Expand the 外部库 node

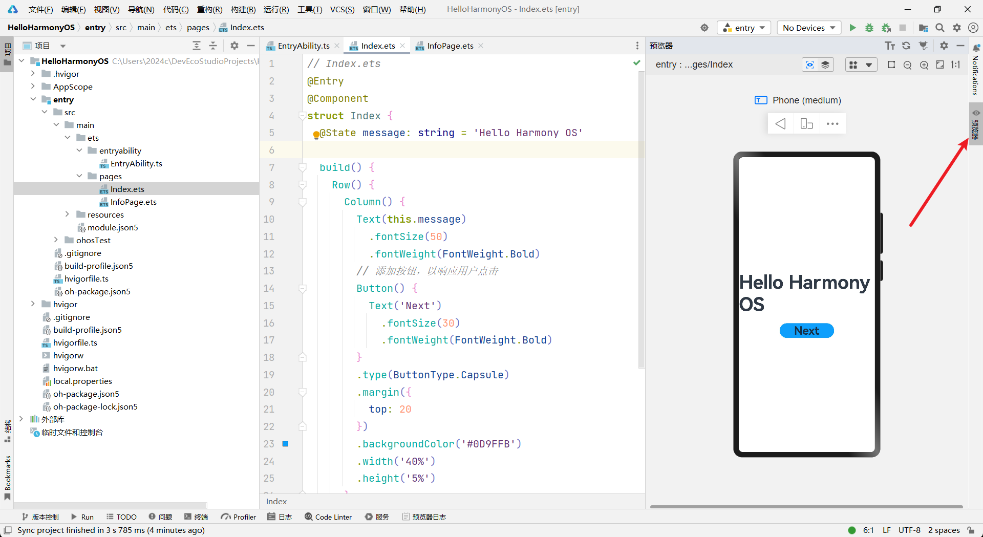click(21, 419)
